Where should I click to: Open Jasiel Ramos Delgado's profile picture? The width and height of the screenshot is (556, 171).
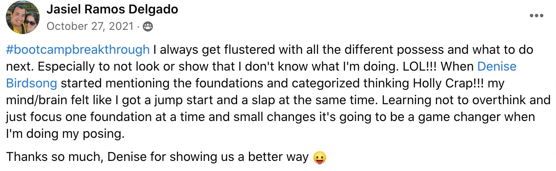point(21,18)
